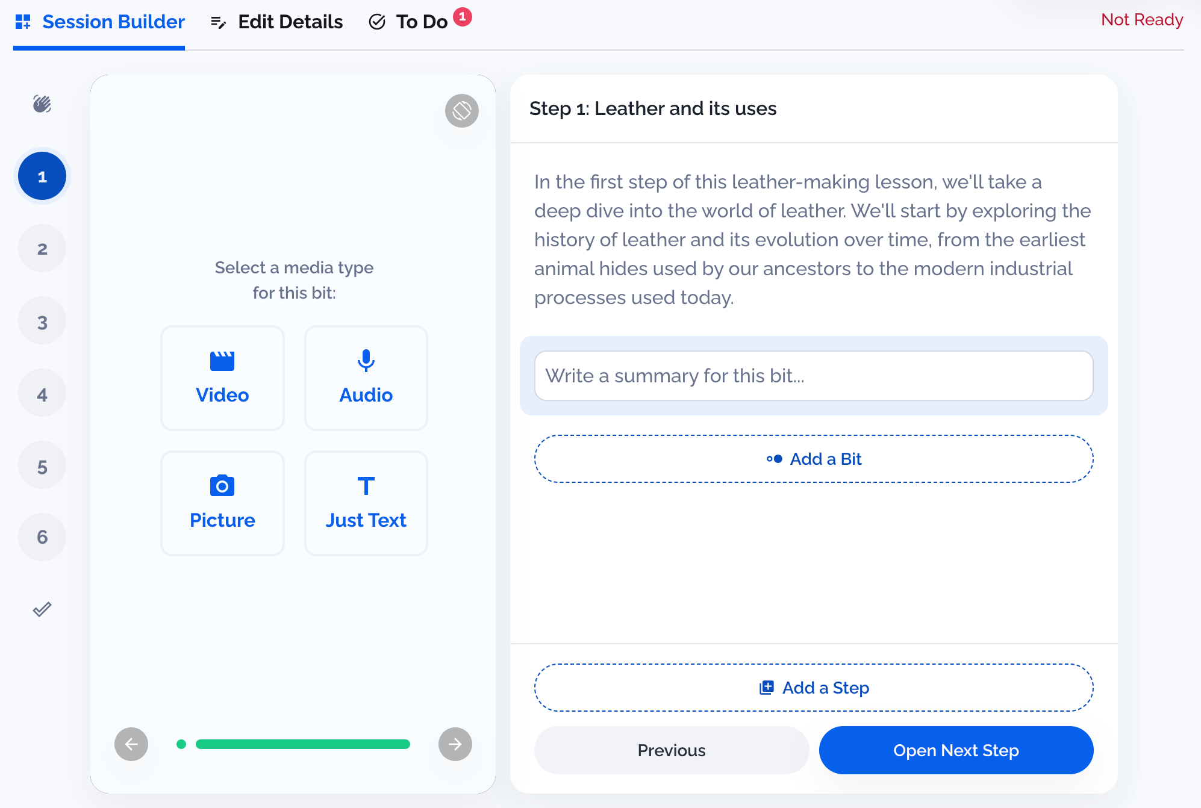This screenshot has height=808, width=1201.
Task: Click the Session Builder grid icon
Action: coord(23,22)
